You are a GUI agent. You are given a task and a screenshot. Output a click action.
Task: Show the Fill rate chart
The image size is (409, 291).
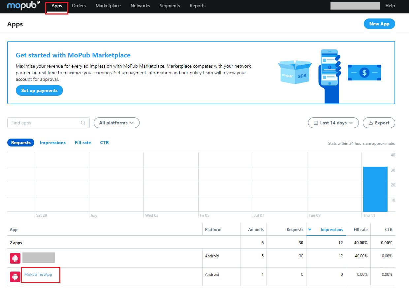coord(83,143)
